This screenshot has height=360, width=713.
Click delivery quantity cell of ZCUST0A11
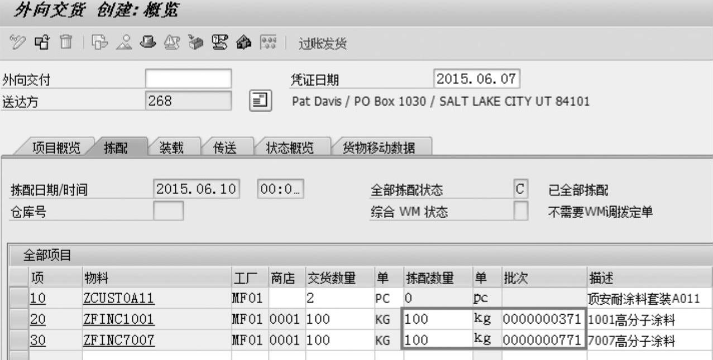[339, 299]
